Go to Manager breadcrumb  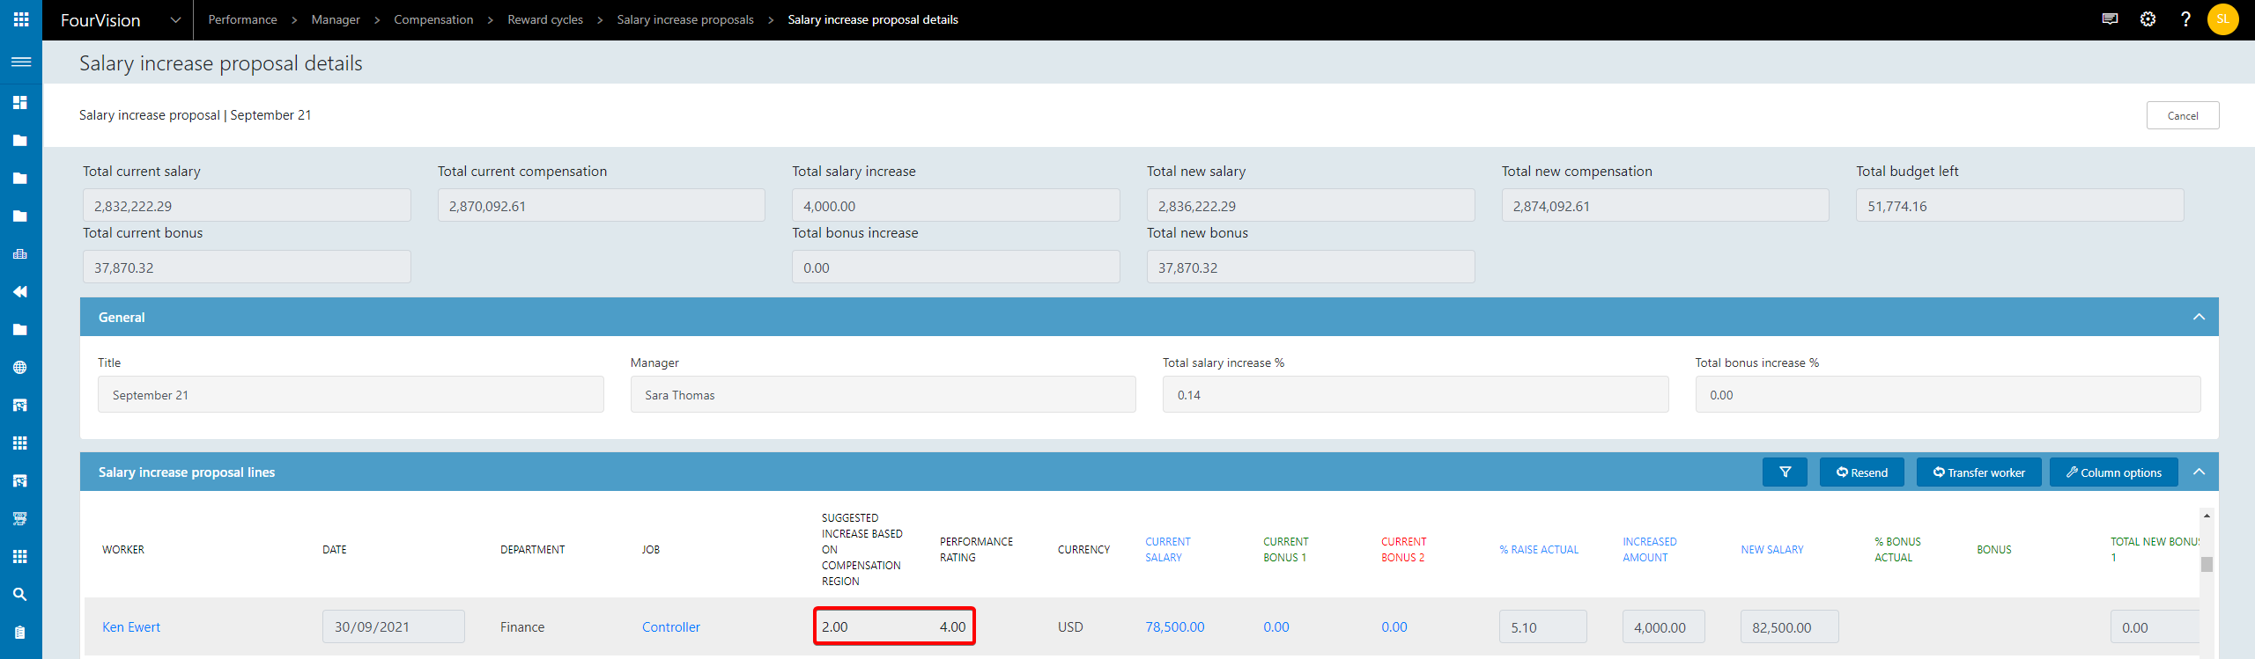336,19
